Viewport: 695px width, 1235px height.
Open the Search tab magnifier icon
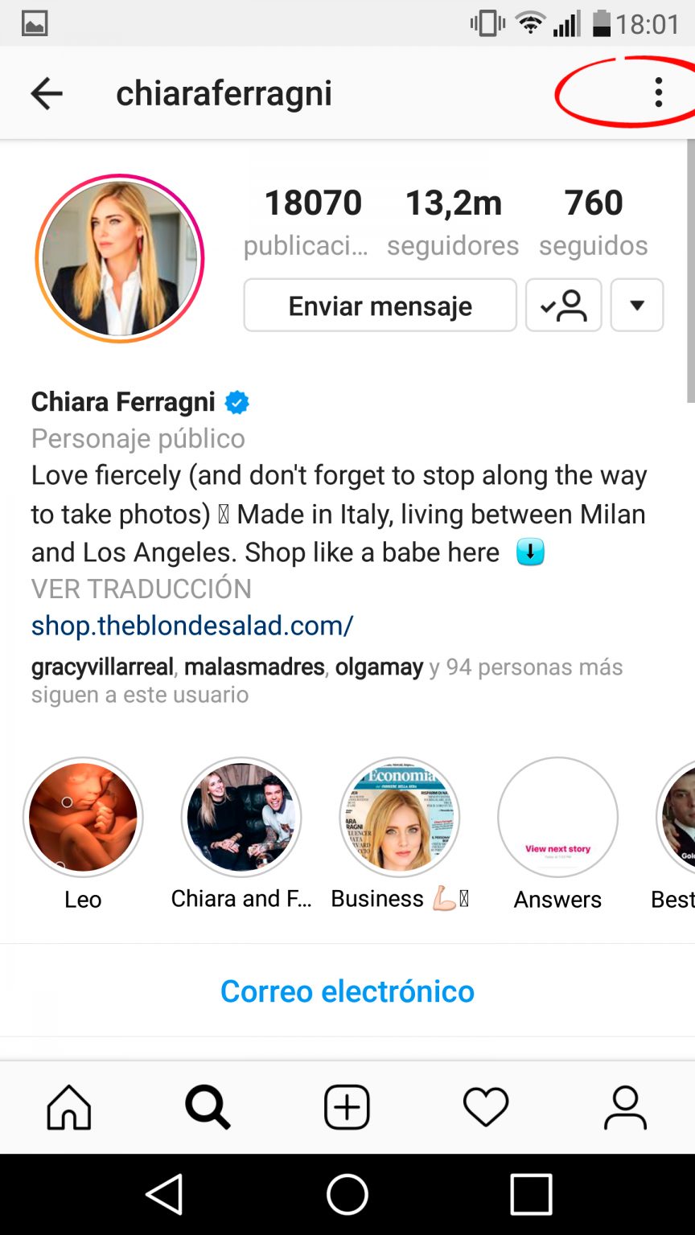click(208, 1107)
